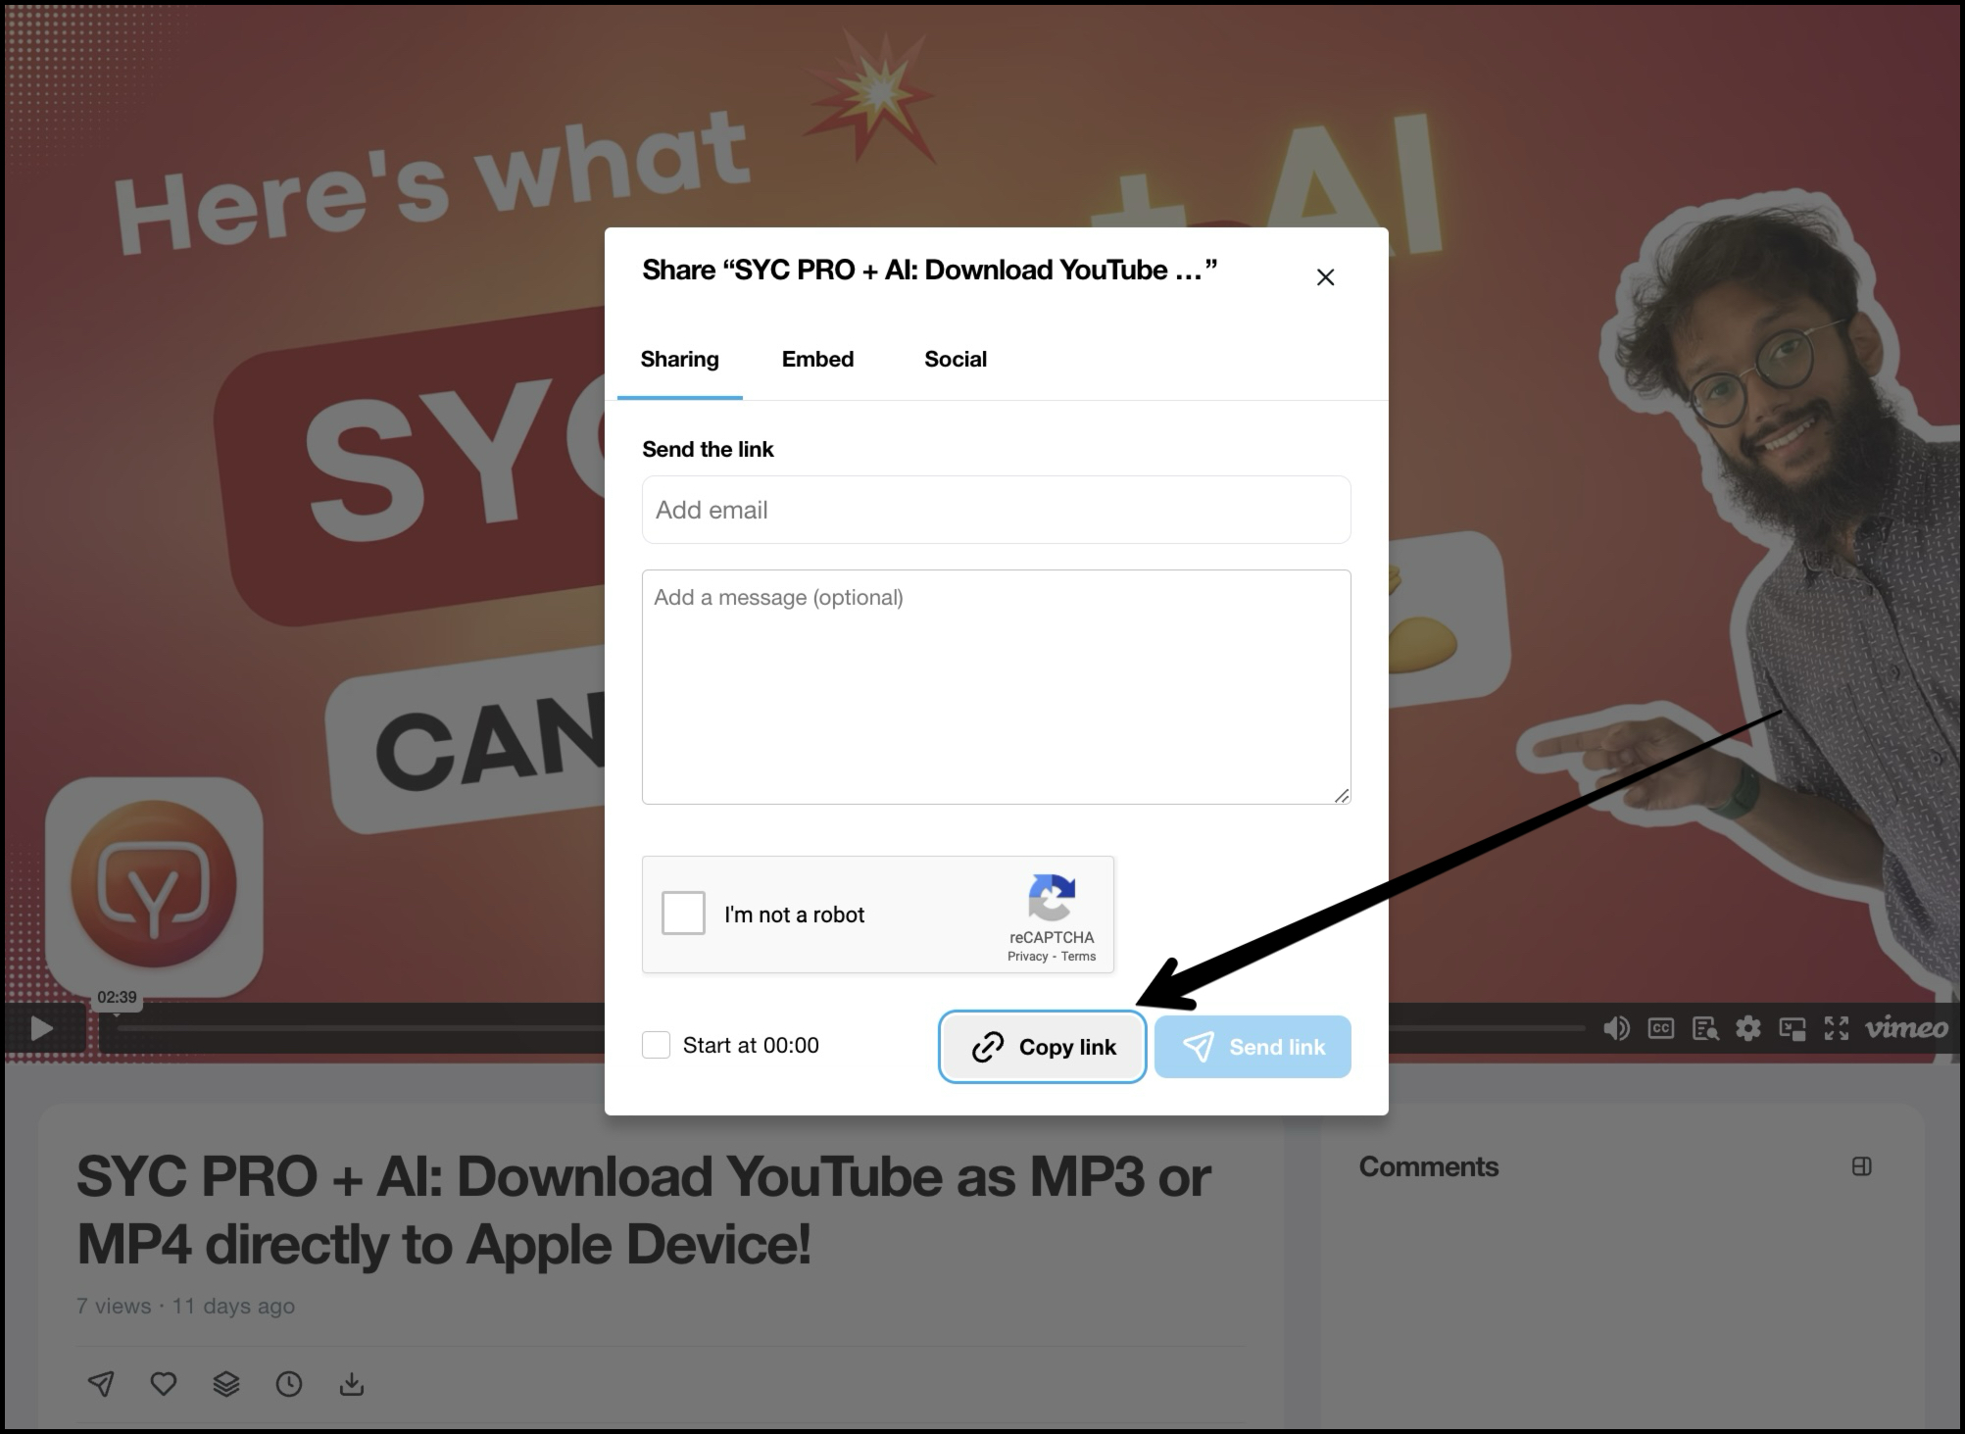This screenshot has height=1434, width=1965.
Task: Close the Share dialog
Action: (x=1325, y=277)
